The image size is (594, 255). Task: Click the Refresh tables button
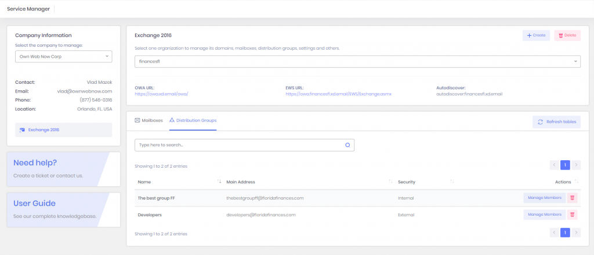556,122
